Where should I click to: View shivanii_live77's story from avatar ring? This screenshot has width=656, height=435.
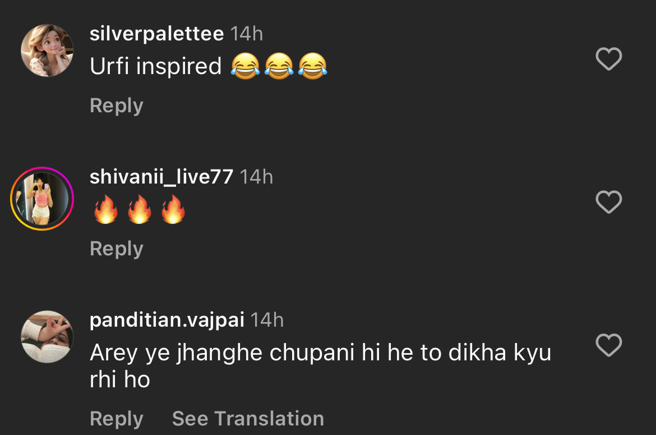[x=43, y=199]
